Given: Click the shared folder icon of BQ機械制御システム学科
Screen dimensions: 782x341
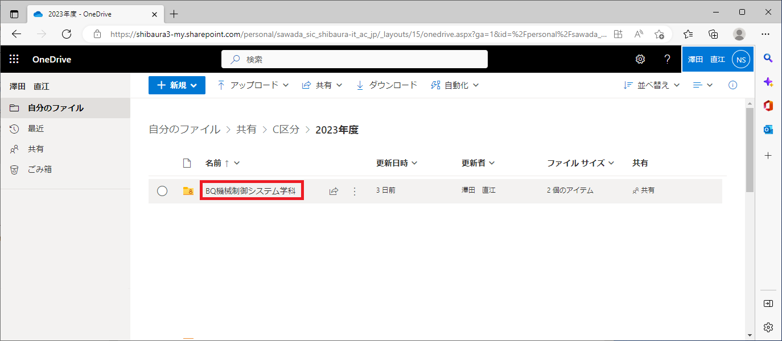Looking at the screenshot, I should [x=188, y=191].
